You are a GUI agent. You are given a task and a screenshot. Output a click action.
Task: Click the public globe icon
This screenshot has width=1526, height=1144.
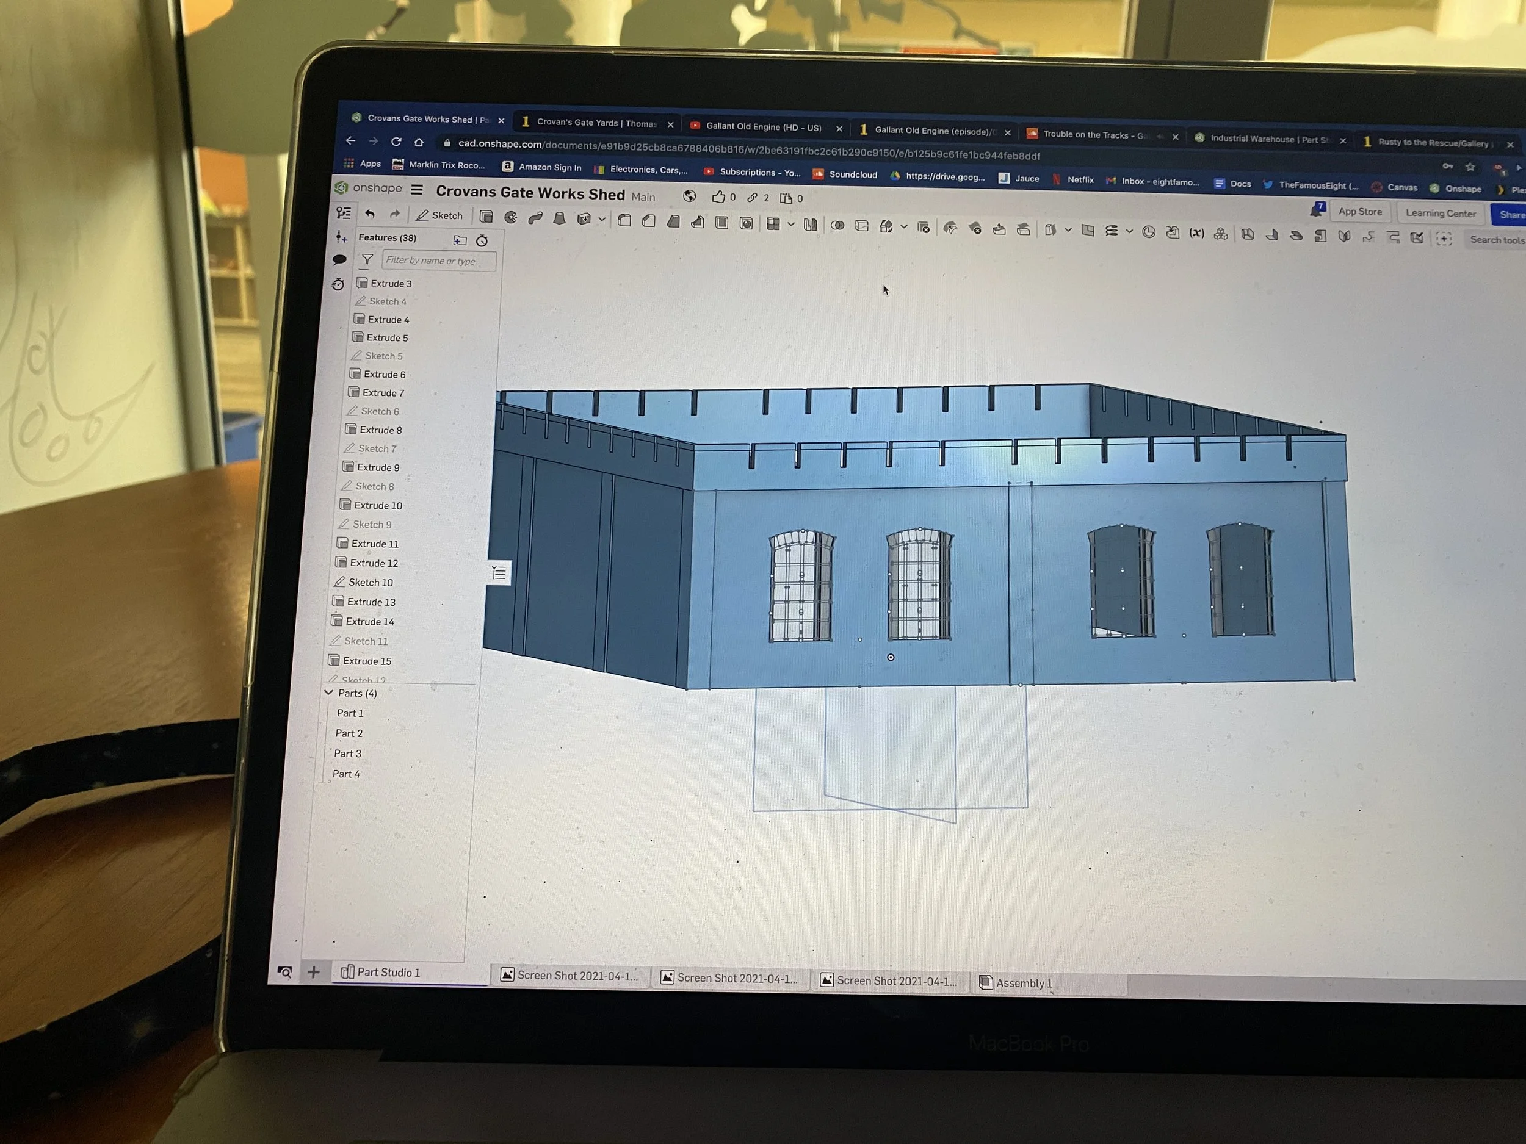[x=689, y=196]
